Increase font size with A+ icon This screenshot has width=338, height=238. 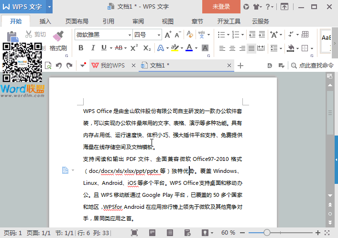168,34
